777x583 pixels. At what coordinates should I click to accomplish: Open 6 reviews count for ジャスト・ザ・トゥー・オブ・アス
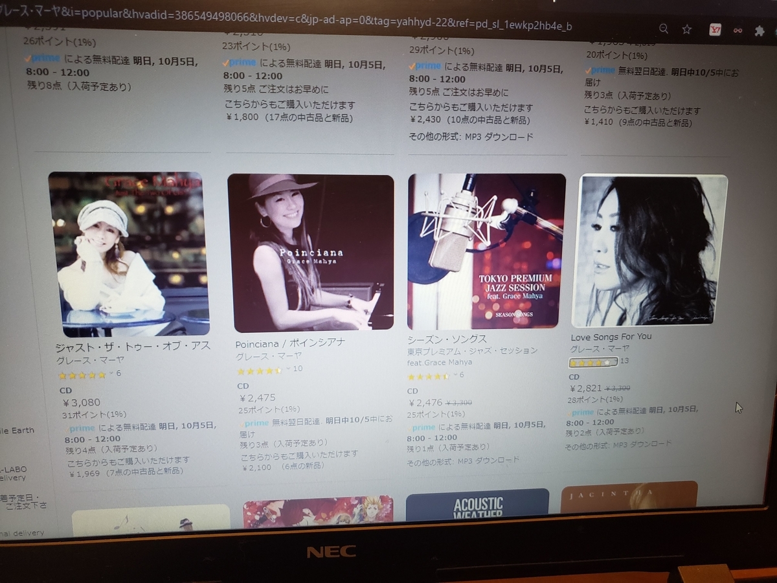coord(118,374)
